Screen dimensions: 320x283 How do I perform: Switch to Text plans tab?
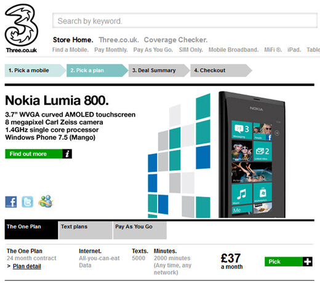coord(86,230)
